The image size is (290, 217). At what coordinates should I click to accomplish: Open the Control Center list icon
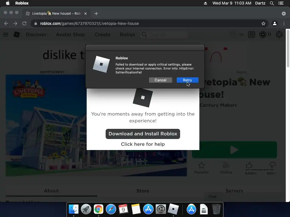coord(281,3)
